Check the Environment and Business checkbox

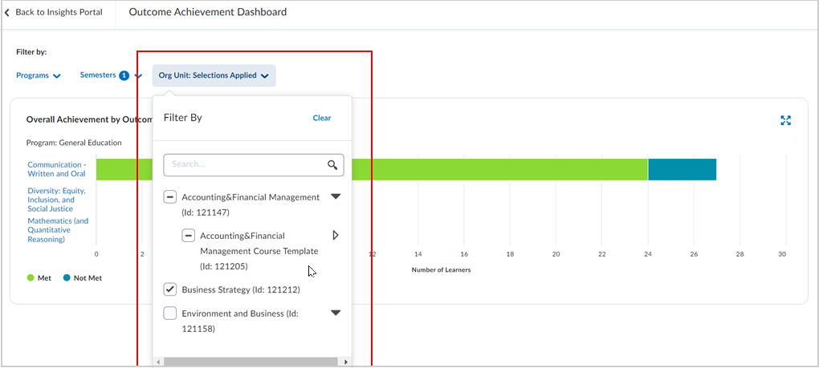point(169,313)
